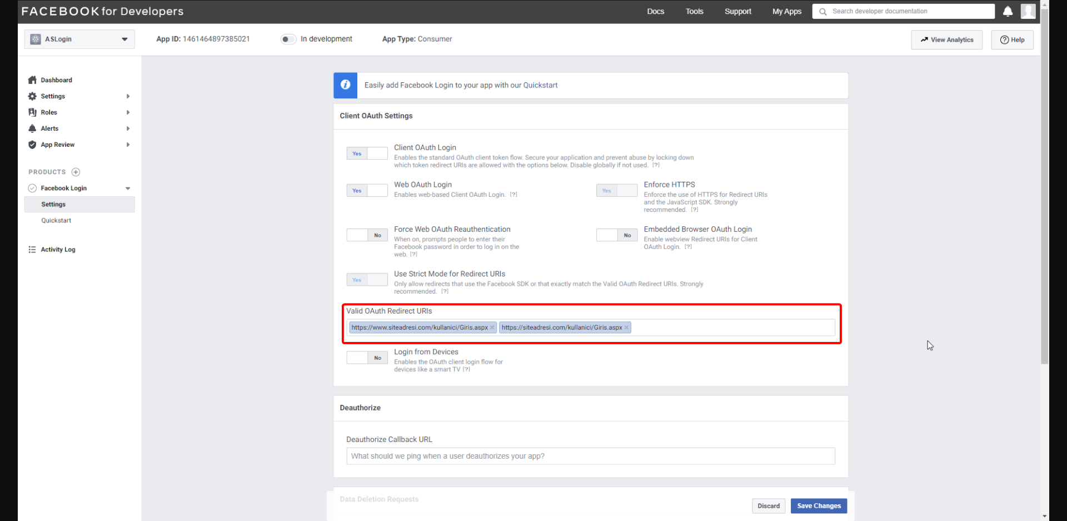Open the ASLogin app selector dropdown
This screenshot has height=521, width=1067.
coord(79,39)
